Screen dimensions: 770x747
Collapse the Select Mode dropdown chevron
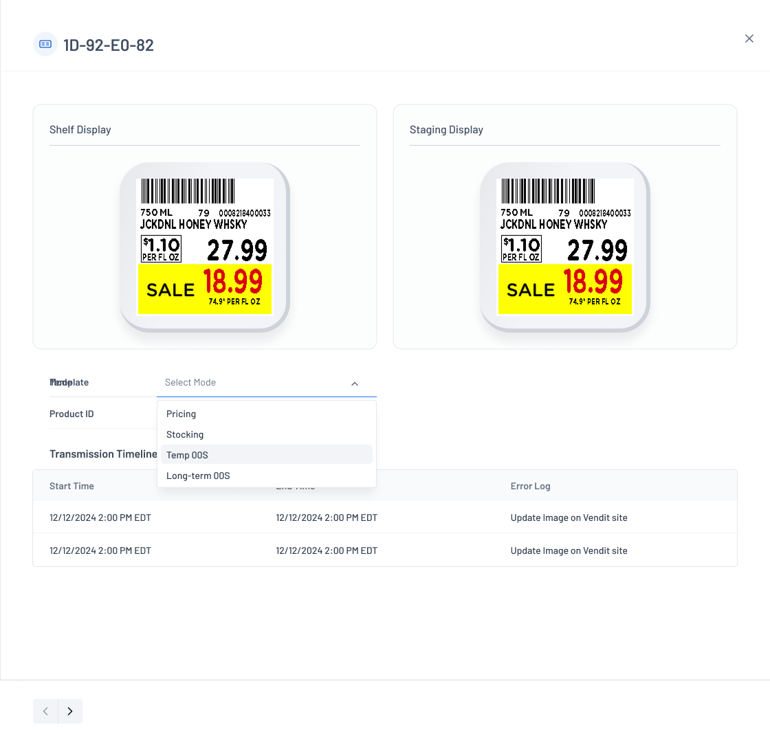click(355, 383)
